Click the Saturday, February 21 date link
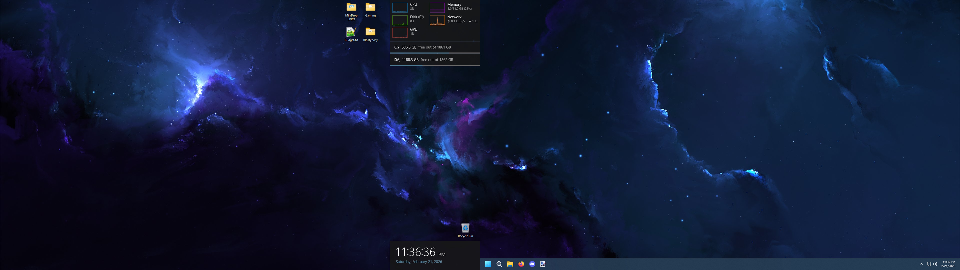960x270 pixels. [418, 262]
